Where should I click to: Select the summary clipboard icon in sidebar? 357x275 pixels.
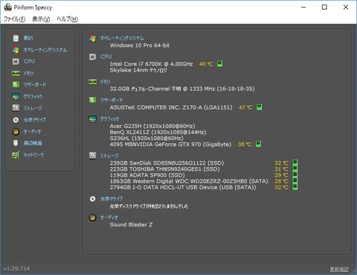(x=16, y=38)
